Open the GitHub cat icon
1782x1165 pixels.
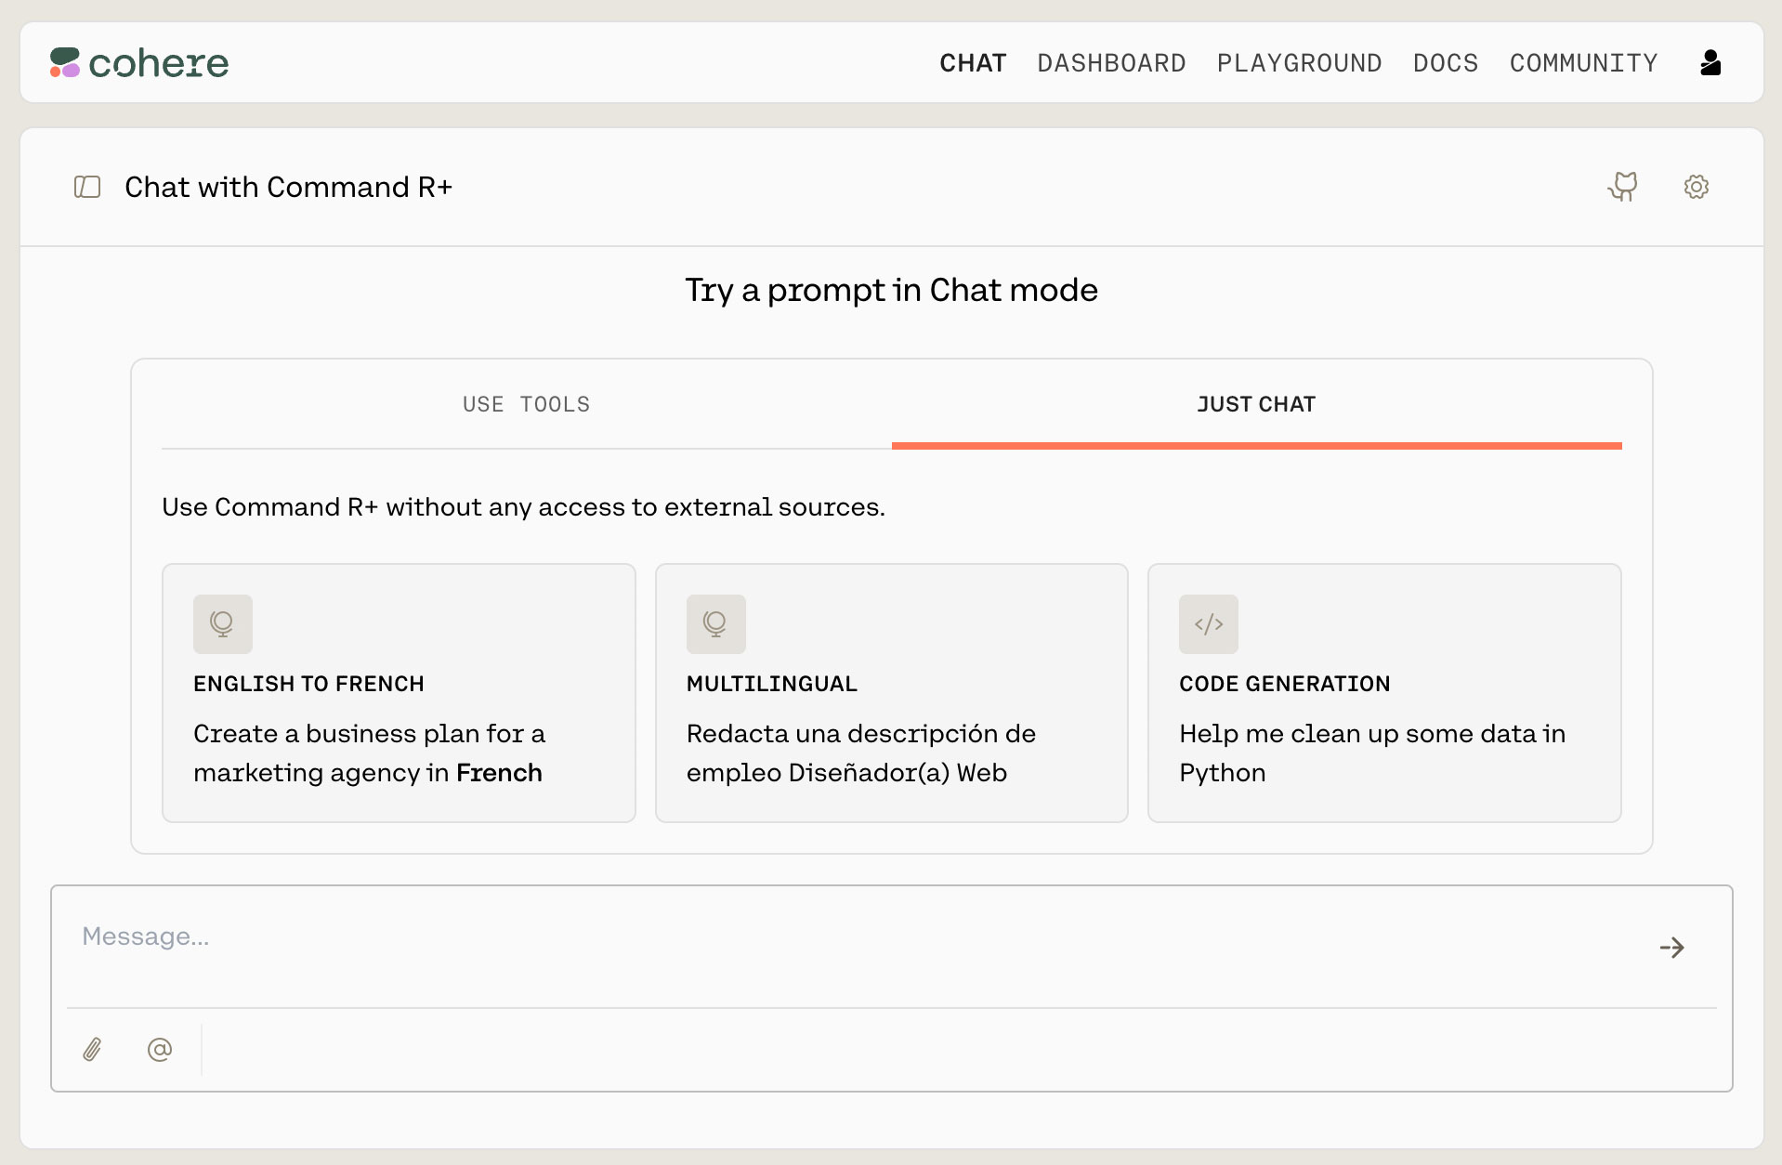(x=1623, y=187)
